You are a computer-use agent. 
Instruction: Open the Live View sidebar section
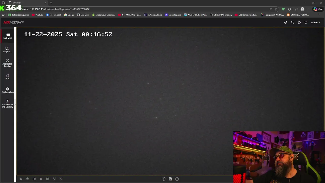pos(8,36)
